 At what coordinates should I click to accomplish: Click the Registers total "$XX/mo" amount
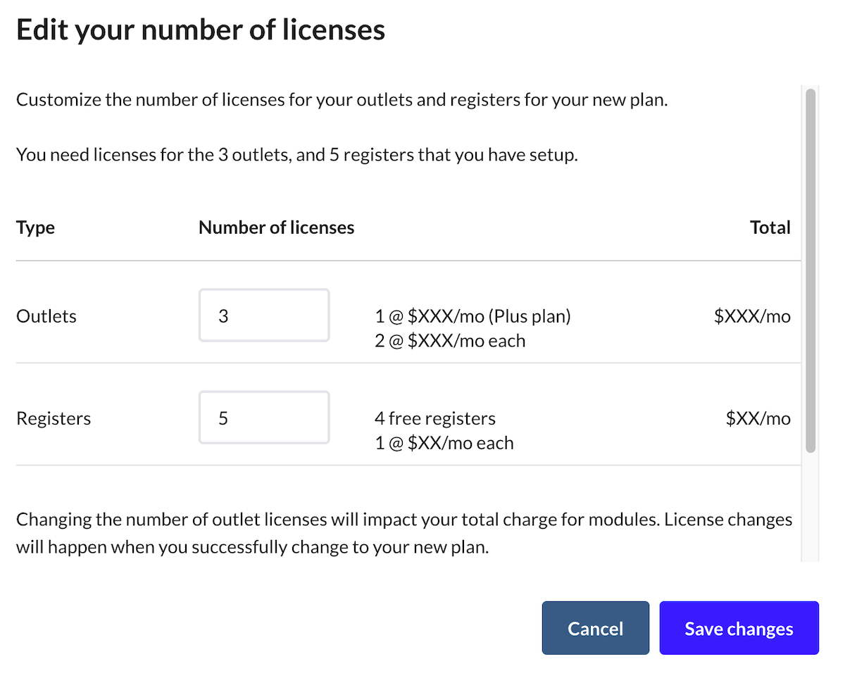click(x=758, y=418)
